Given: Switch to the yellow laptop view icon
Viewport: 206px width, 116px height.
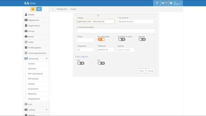Looking at the screenshot, I should click(33, 9).
